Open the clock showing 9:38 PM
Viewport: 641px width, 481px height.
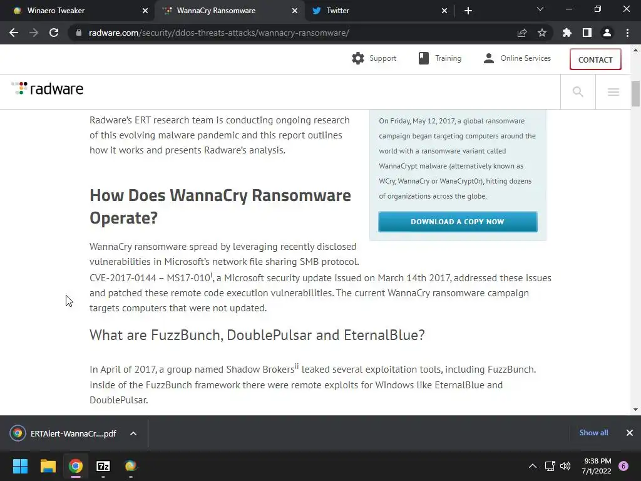[x=597, y=466]
